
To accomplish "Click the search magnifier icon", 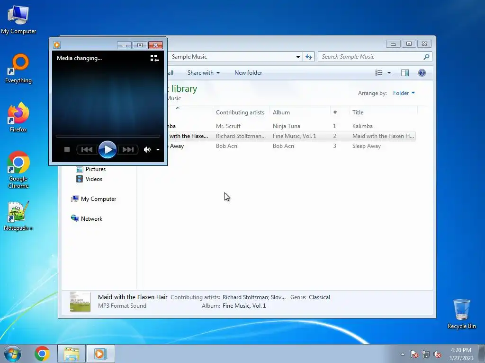I will click(x=426, y=57).
